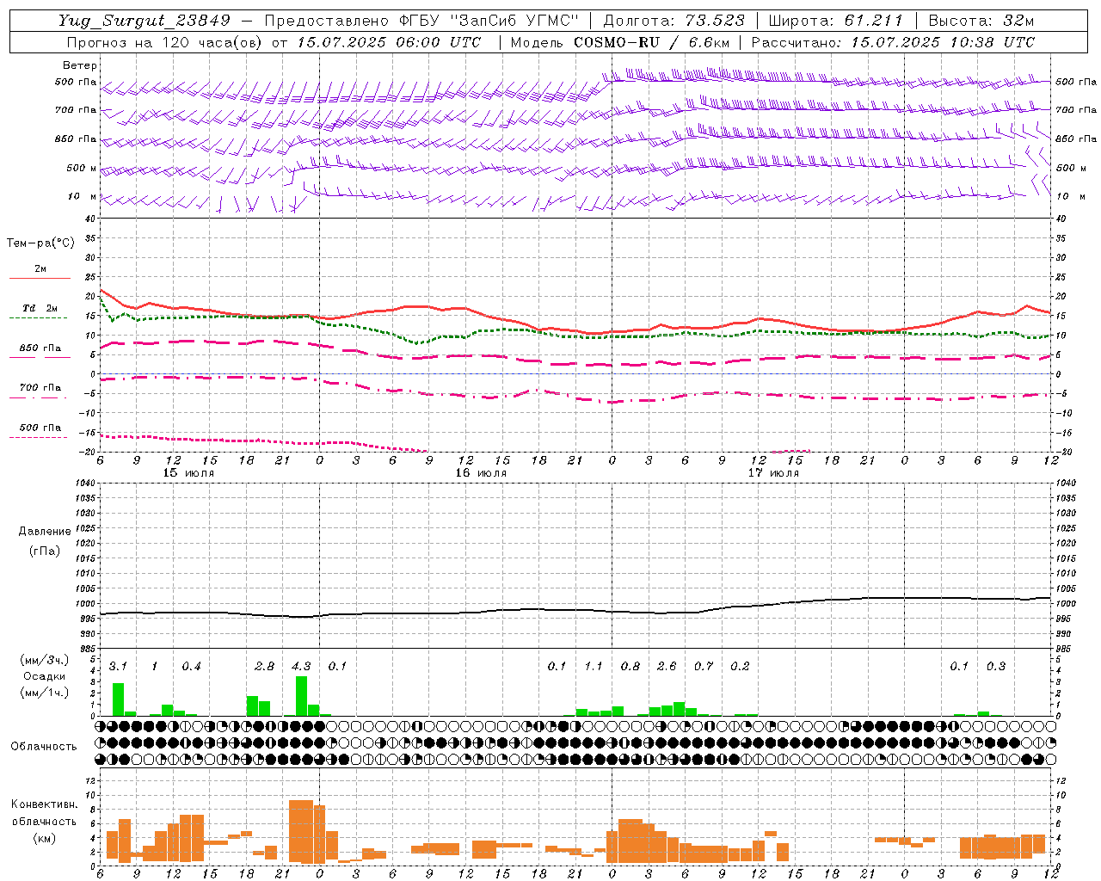Viewport: 1101px width, 881px height.
Task: Click the 850 гПа temperature legend entry
Action: click(40, 348)
